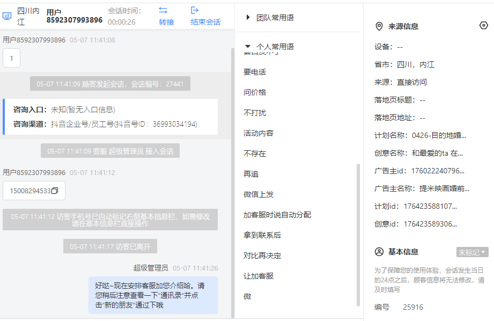Open the 未标记 dropdown
494x321 pixels.
pos(472,252)
